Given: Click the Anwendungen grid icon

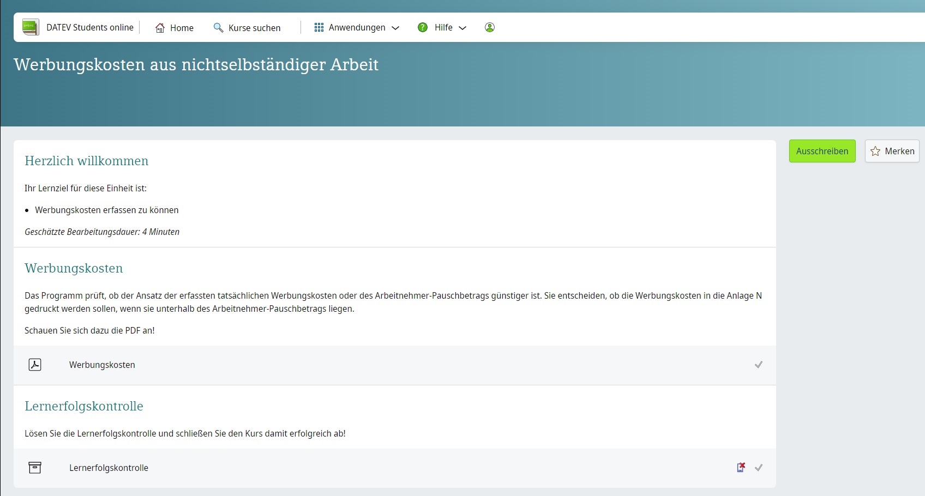Looking at the screenshot, I should click(319, 27).
